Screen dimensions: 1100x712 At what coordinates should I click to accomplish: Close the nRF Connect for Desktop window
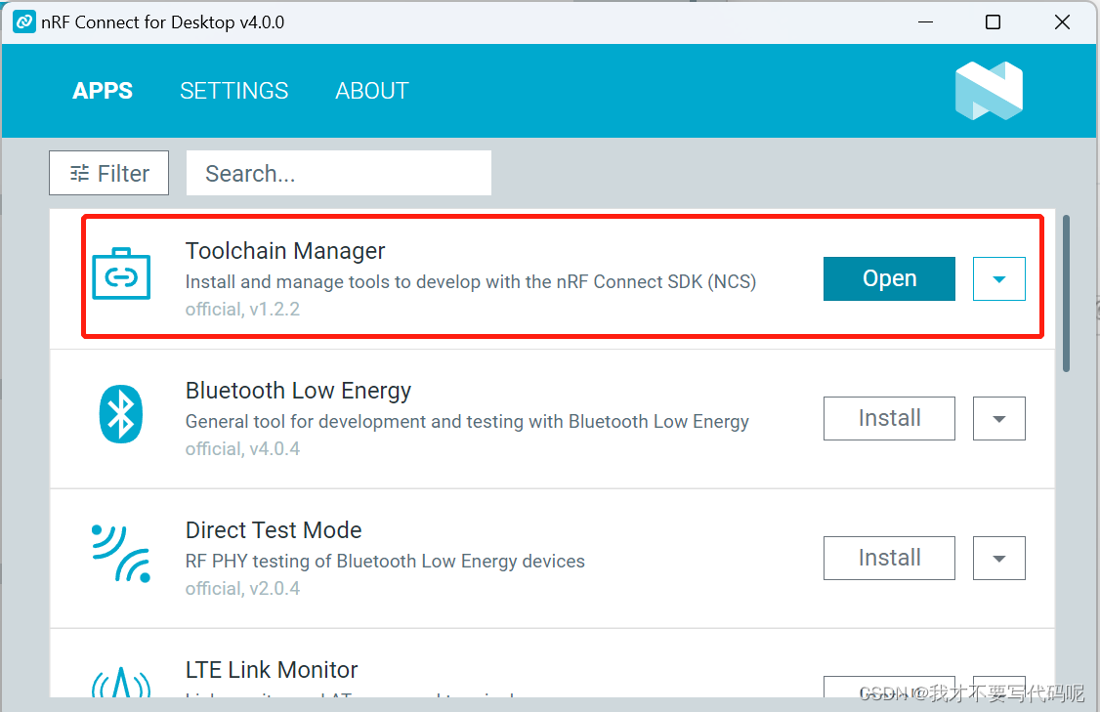pos(1062,22)
